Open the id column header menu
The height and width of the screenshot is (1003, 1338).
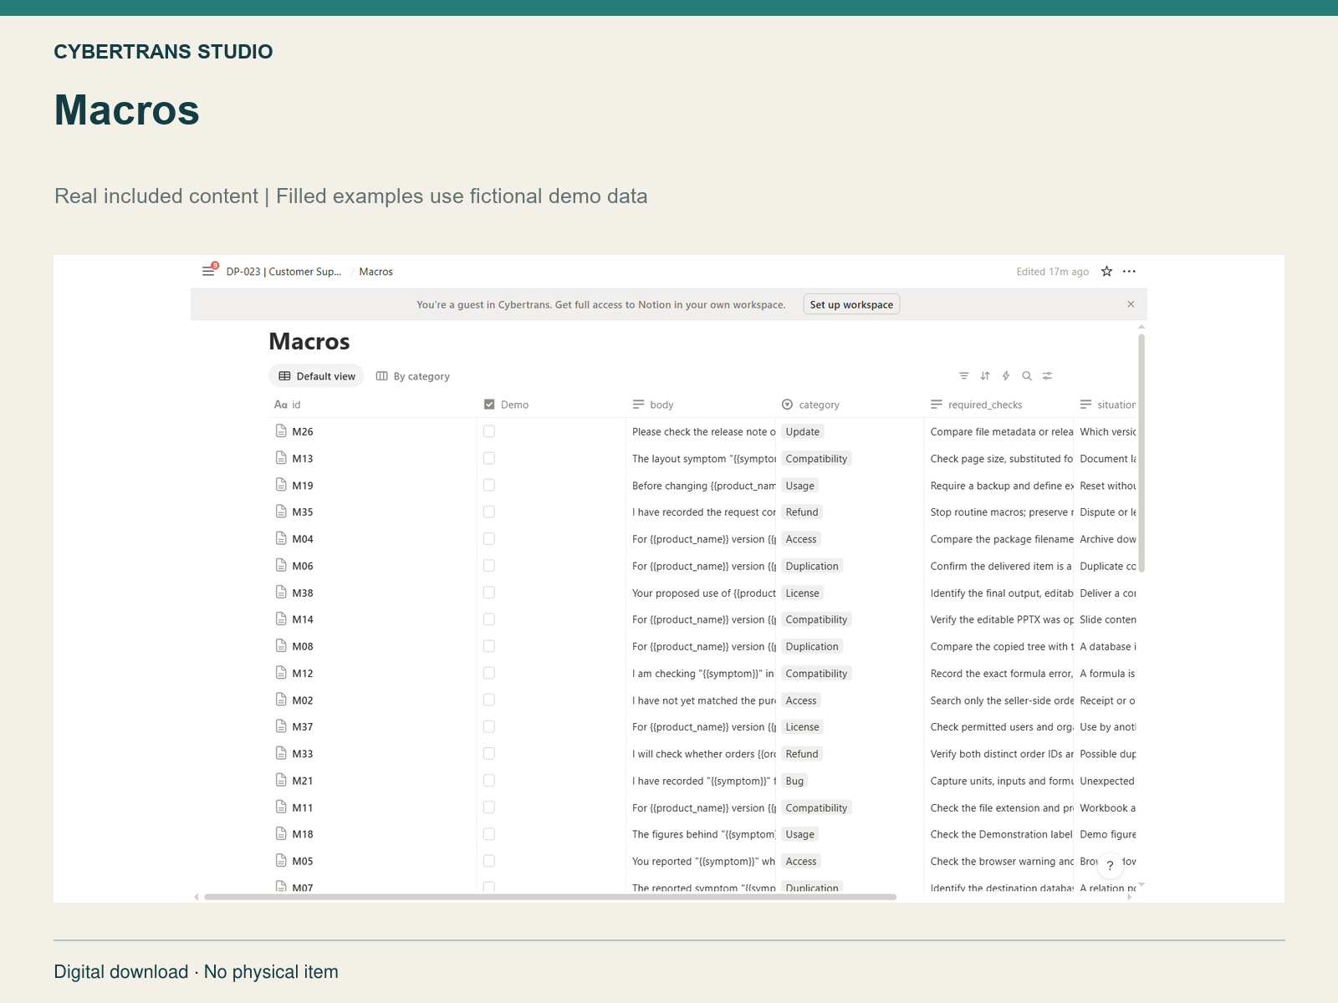371,405
